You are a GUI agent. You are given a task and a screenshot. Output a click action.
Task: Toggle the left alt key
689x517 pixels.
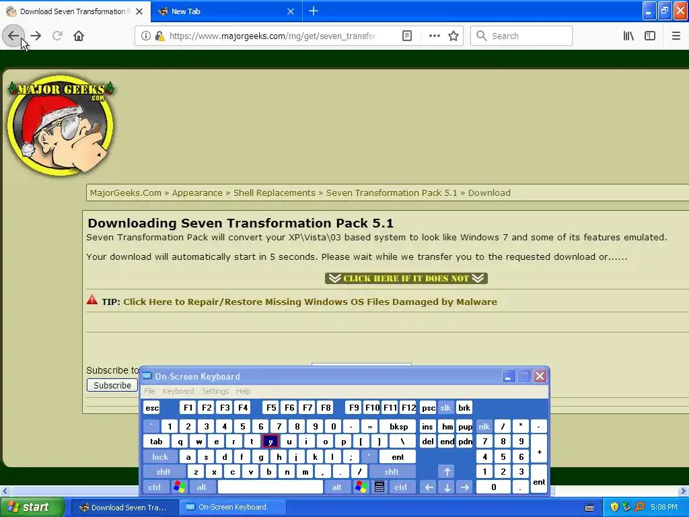click(x=201, y=487)
